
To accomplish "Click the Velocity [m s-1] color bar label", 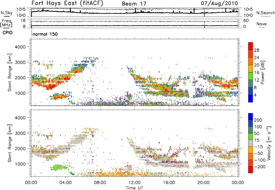I will coord(268,143).
